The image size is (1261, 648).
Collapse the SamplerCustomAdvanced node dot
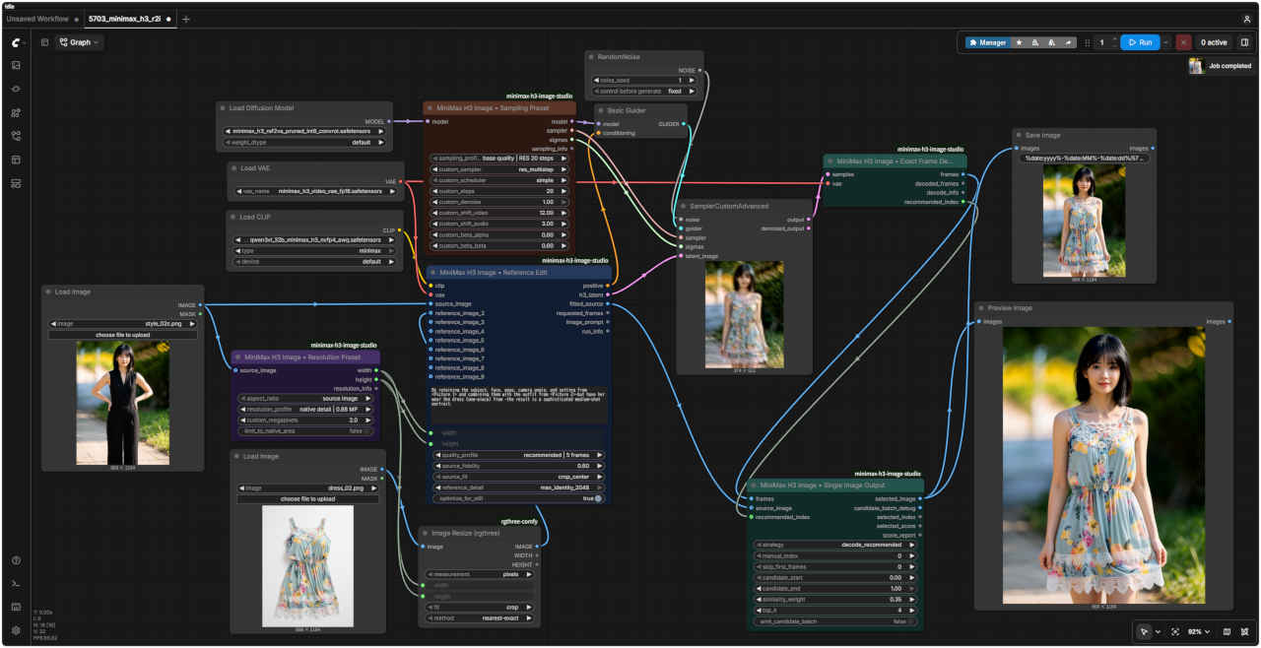[684, 206]
